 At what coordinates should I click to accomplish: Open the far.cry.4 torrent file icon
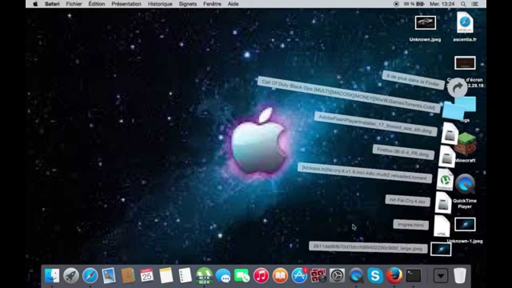(x=445, y=180)
